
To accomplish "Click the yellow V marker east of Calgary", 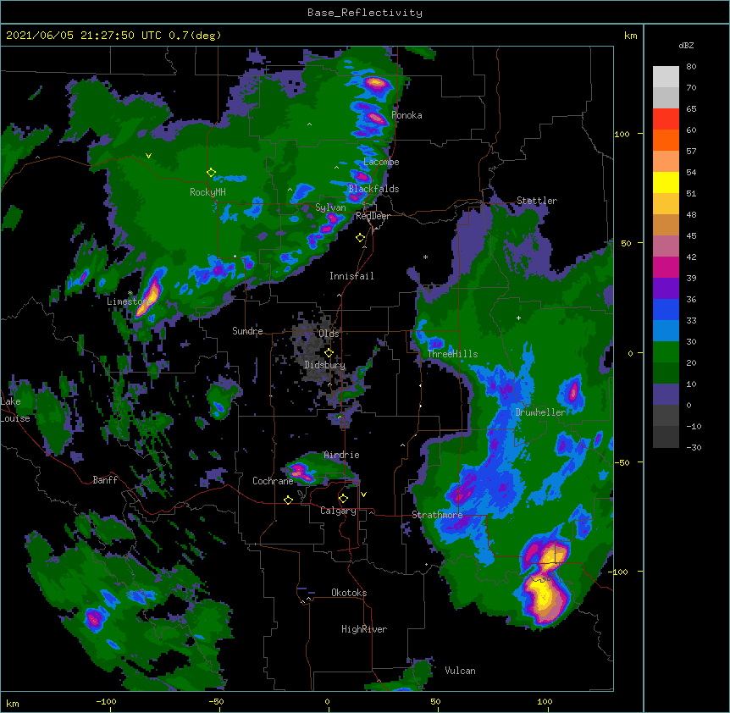I will point(363,495).
